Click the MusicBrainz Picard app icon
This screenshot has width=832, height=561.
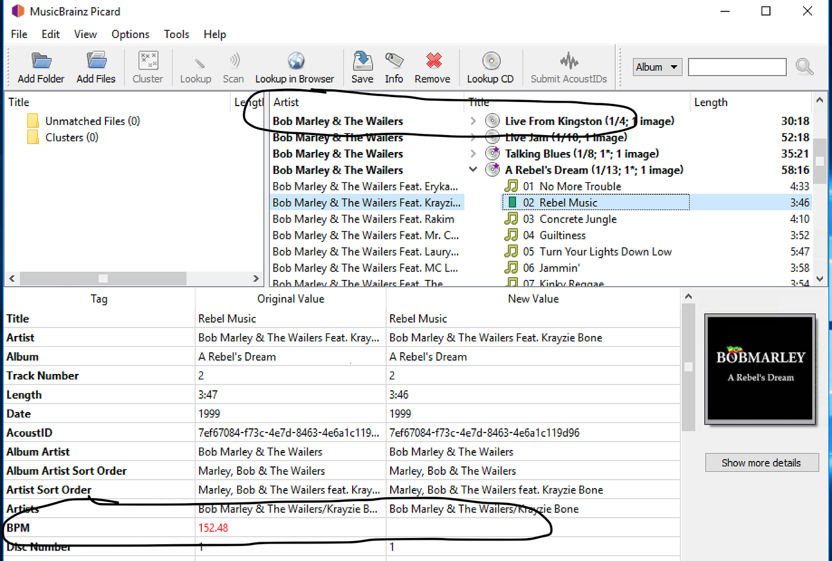pyautogui.click(x=18, y=11)
